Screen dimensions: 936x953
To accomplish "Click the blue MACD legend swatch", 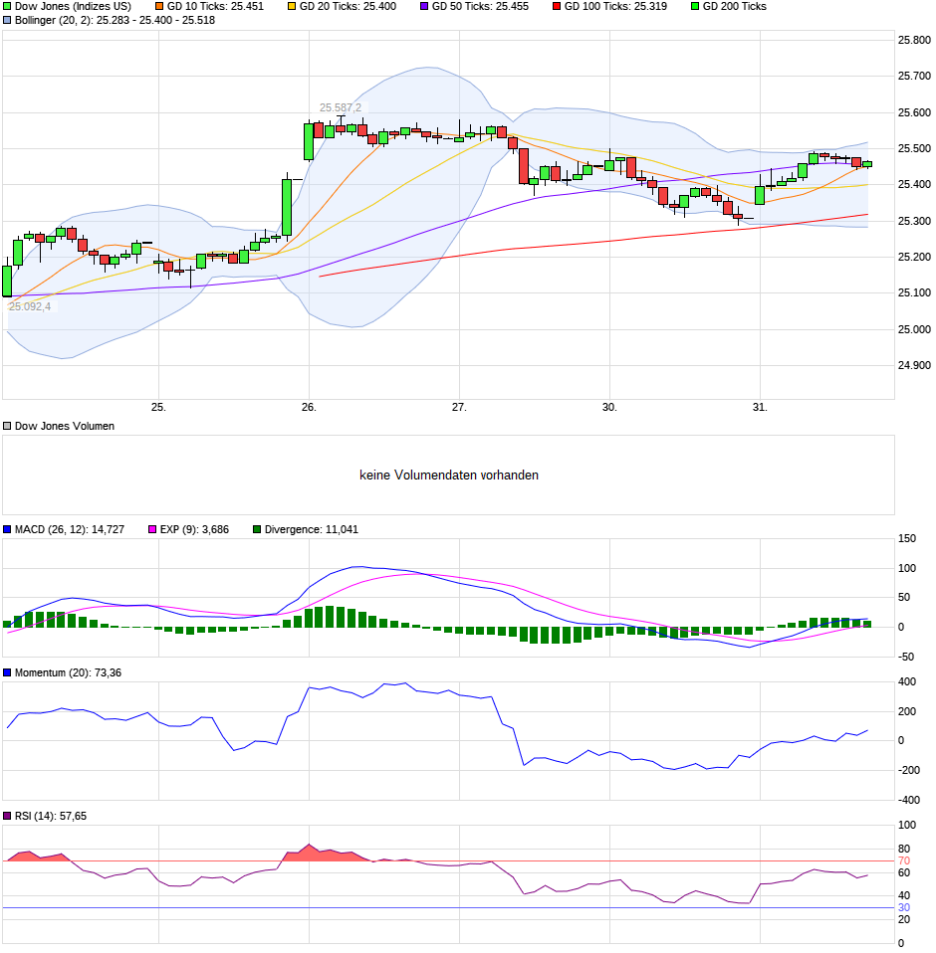I will tap(7, 530).
